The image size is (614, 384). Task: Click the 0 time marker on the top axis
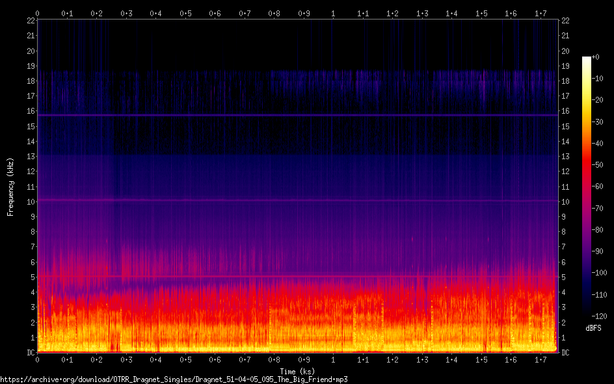[x=37, y=13]
